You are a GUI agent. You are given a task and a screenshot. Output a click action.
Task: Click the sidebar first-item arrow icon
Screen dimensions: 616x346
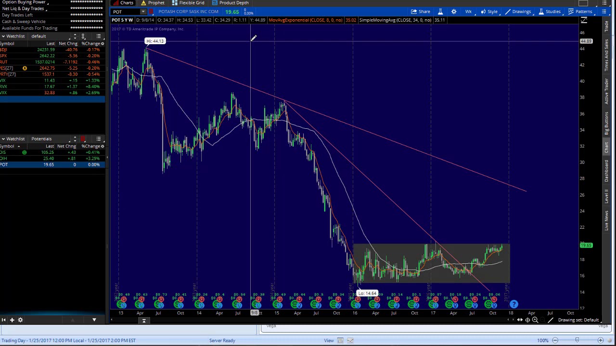pyautogui.click(x=3, y=320)
